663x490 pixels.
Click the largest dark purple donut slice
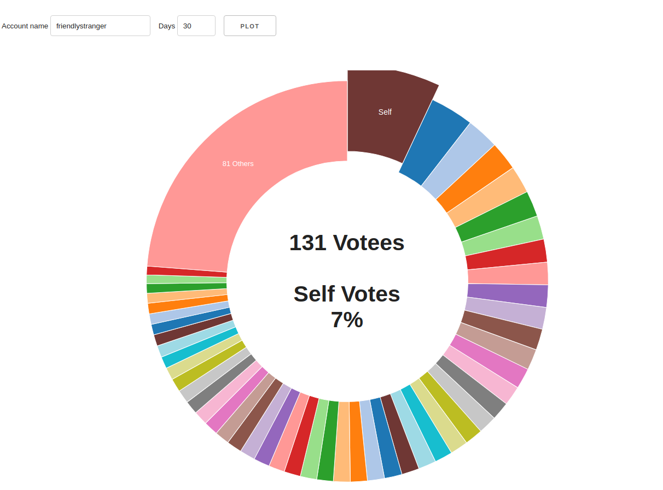507,296
